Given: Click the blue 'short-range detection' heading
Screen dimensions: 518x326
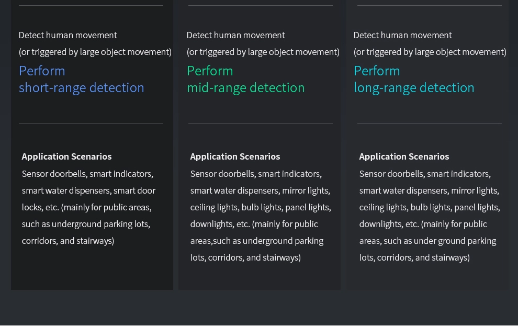Looking at the screenshot, I should [x=81, y=87].
